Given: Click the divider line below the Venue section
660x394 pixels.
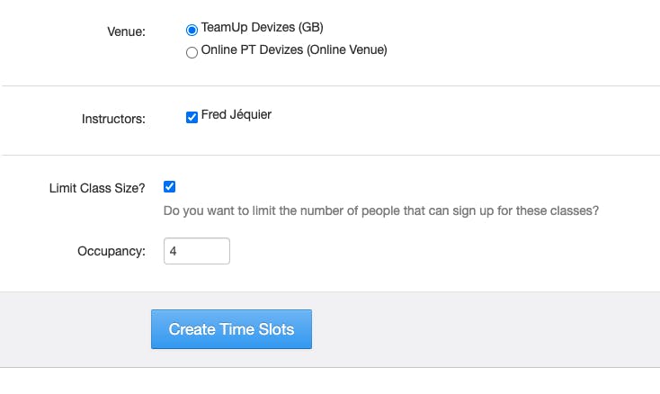Looking at the screenshot, I should coord(330,86).
